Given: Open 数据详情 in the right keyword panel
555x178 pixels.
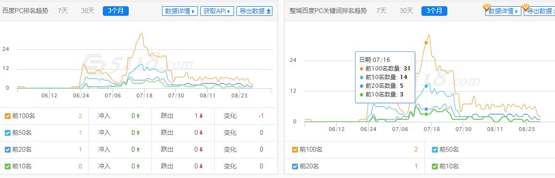Looking at the screenshot, I should click(503, 11).
